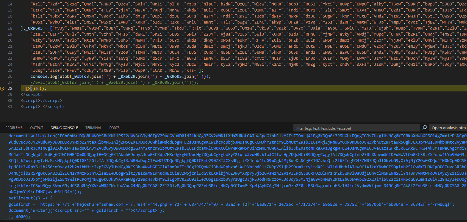
Task: Click the "QzRO" string on line 21
Action: point(38,46)
